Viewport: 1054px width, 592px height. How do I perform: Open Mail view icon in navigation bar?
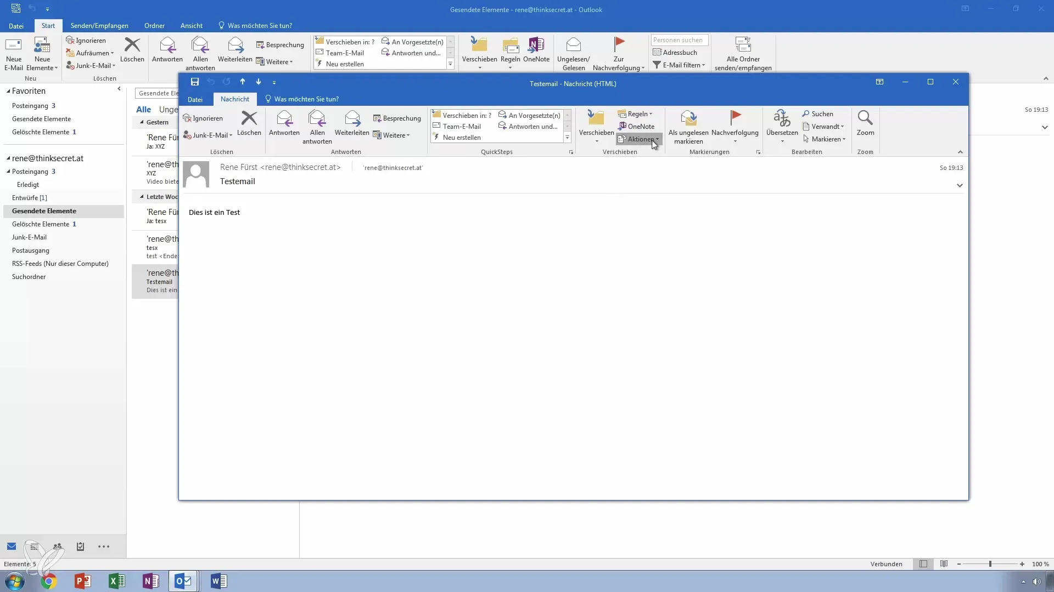(x=12, y=547)
